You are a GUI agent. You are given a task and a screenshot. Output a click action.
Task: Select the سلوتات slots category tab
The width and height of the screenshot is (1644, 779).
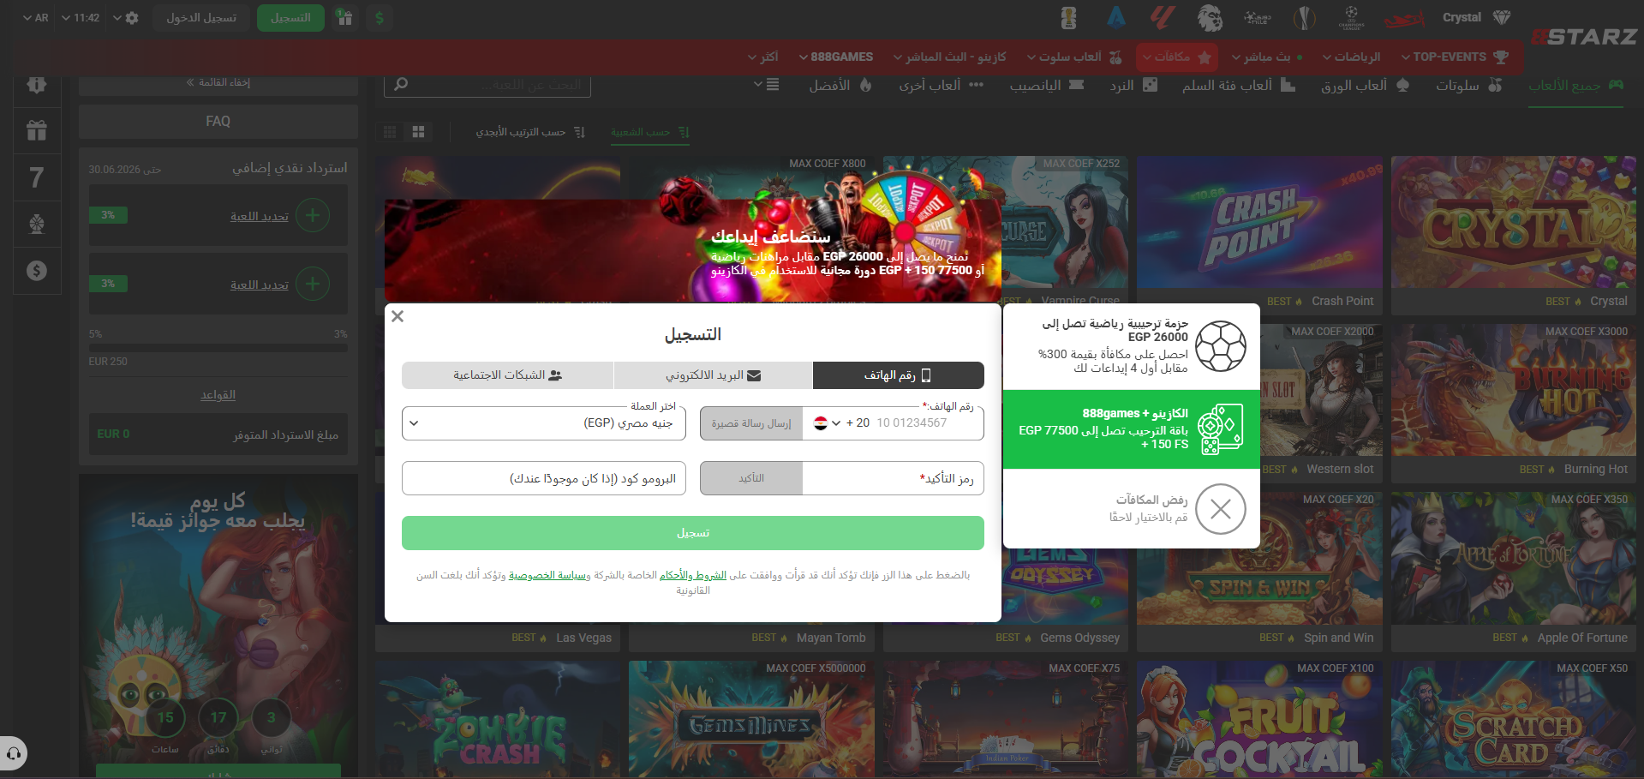1469,86
